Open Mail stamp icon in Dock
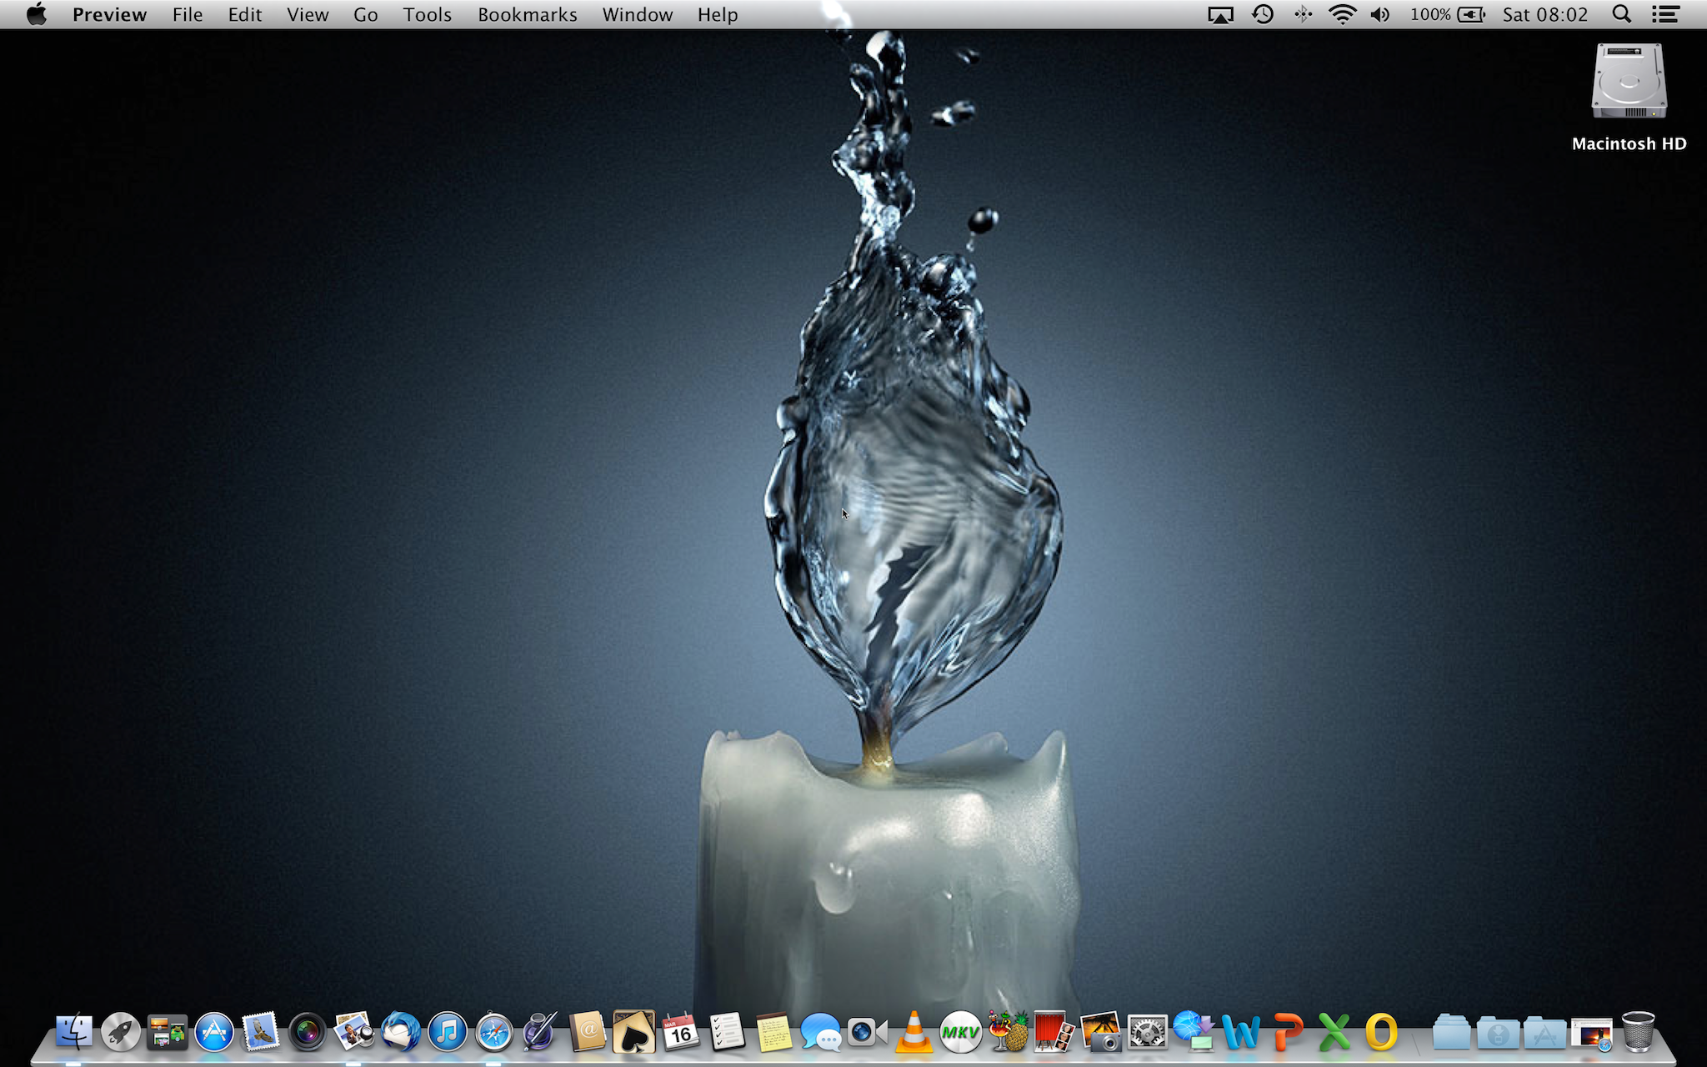Image resolution: width=1707 pixels, height=1067 pixels. point(260,1032)
